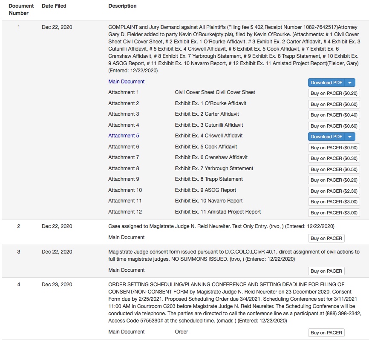Buy Yarbrough Statement on PACER

coord(334,169)
